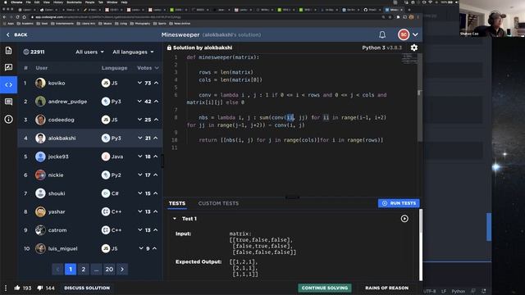
Task: Select nickie's Py2 solution row
Action: pos(89,175)
